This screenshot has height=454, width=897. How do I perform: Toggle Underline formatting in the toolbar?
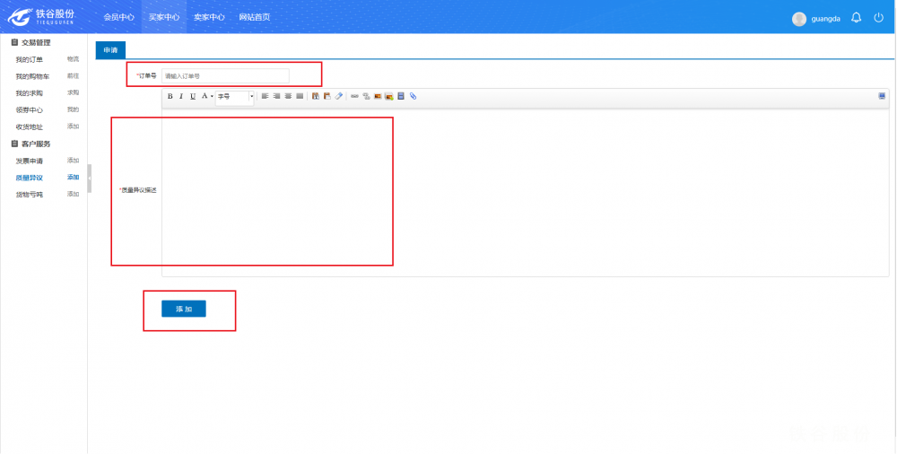pos(192,96)
